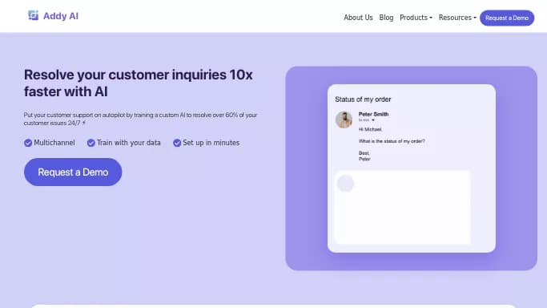Click the Train with your data checkmark icon
This screenshot has height=308, width=547.
pos(91,143)
